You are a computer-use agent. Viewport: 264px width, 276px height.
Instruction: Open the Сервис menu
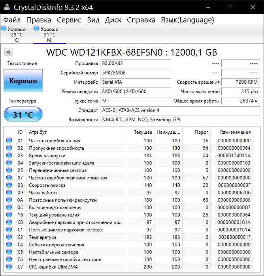69,20
